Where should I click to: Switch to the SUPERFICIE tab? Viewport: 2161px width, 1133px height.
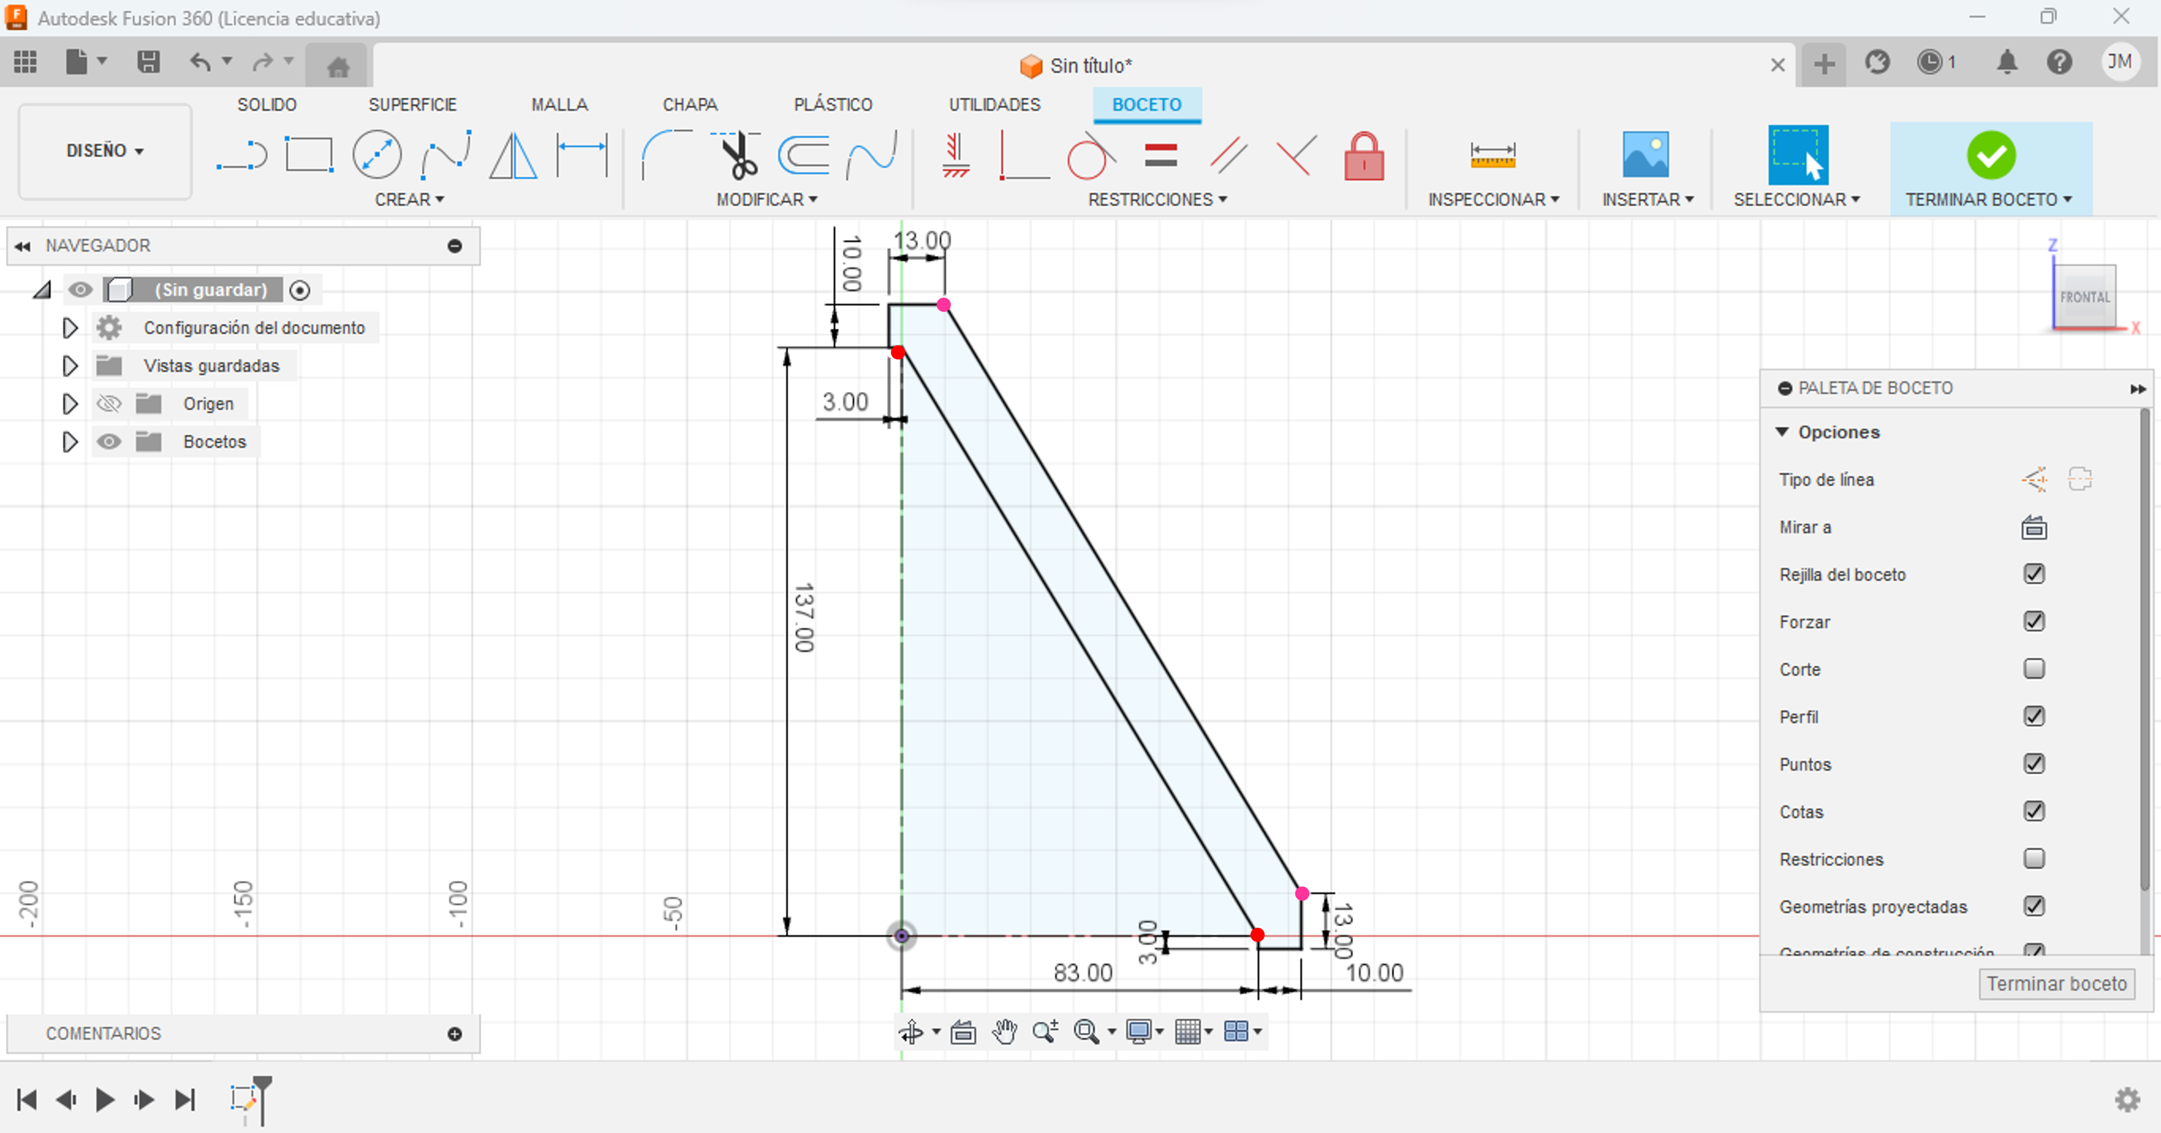(x=412, y=105)
